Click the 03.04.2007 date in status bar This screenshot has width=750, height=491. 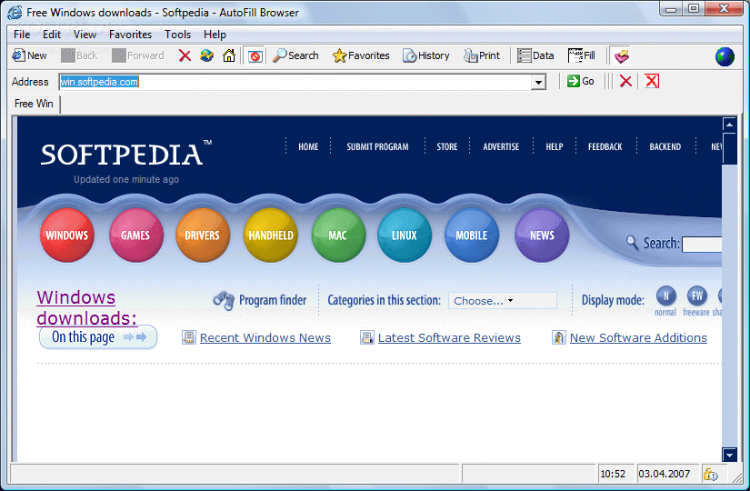664,474
